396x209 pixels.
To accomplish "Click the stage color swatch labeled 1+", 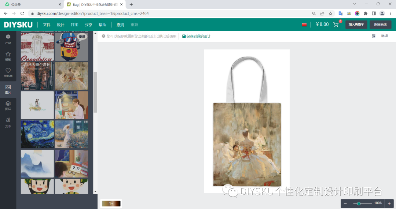I will click(x=111, y=204).
